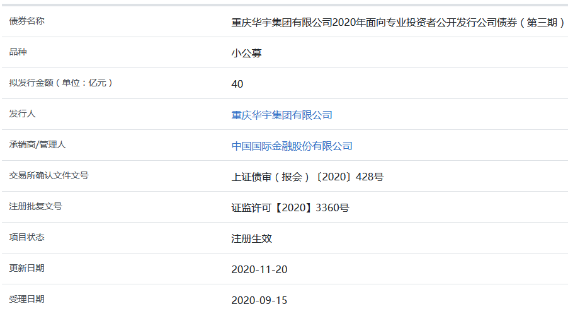The height and width of the screenshot is (309, 568).
Task: Click the 品种 label
Action: click(x=18, y=52)
